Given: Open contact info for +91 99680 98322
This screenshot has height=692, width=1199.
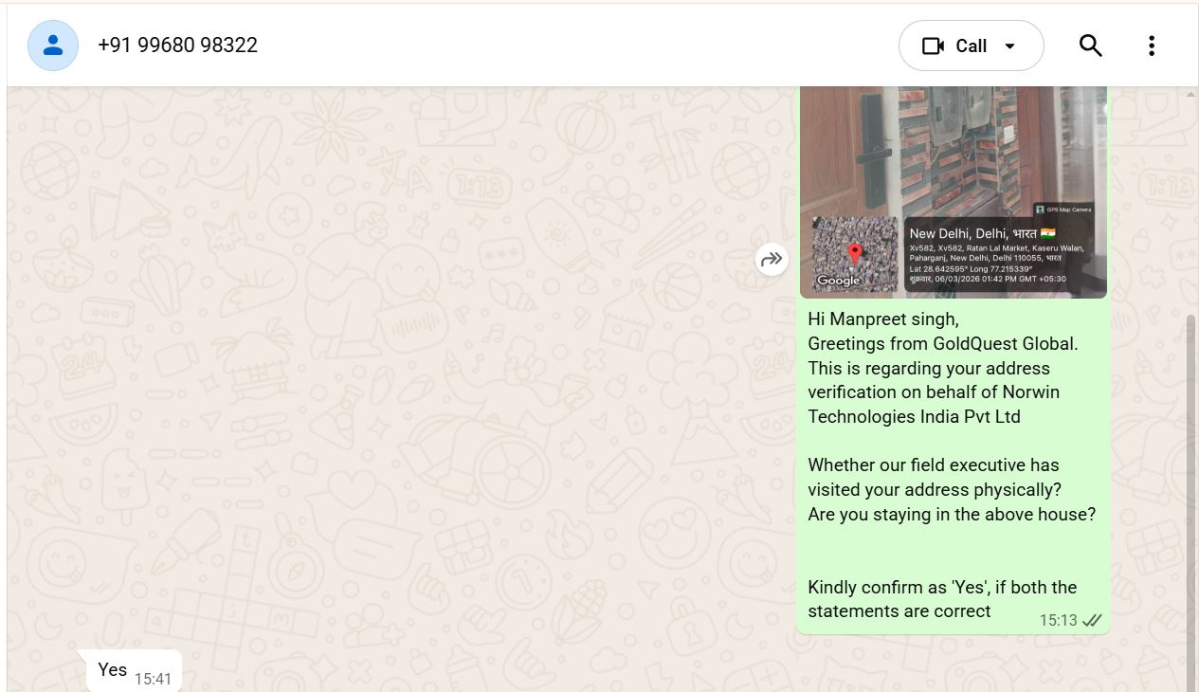Looking at the screenshot, I should pos(177,46).
